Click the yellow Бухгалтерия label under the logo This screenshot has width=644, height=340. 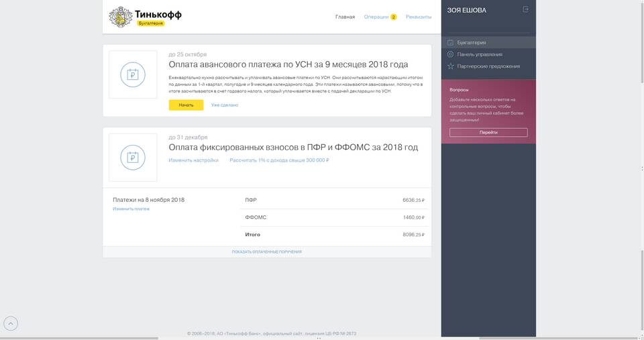[x=151, y=23]
